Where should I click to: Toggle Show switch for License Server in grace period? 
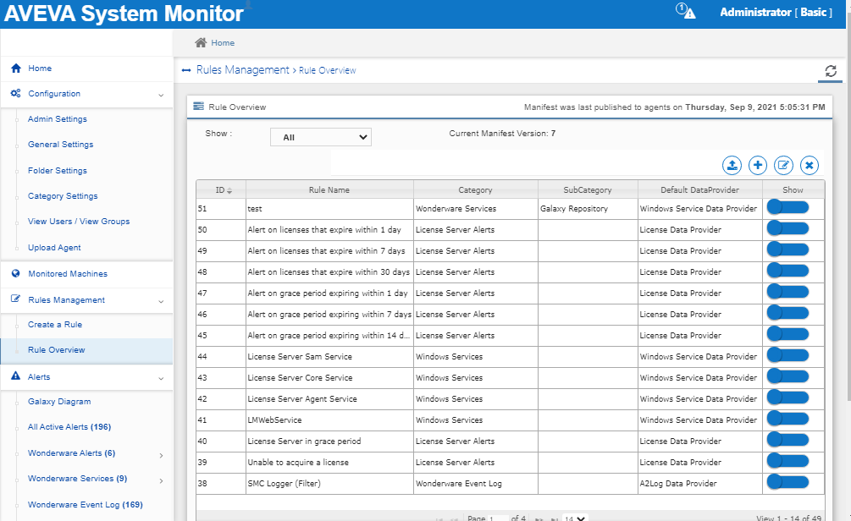click(787, 440)
